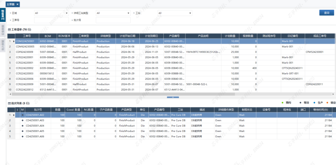The image size is (336, 165).
Task: Focus the 工单号 input field
Action: [51, 20]
